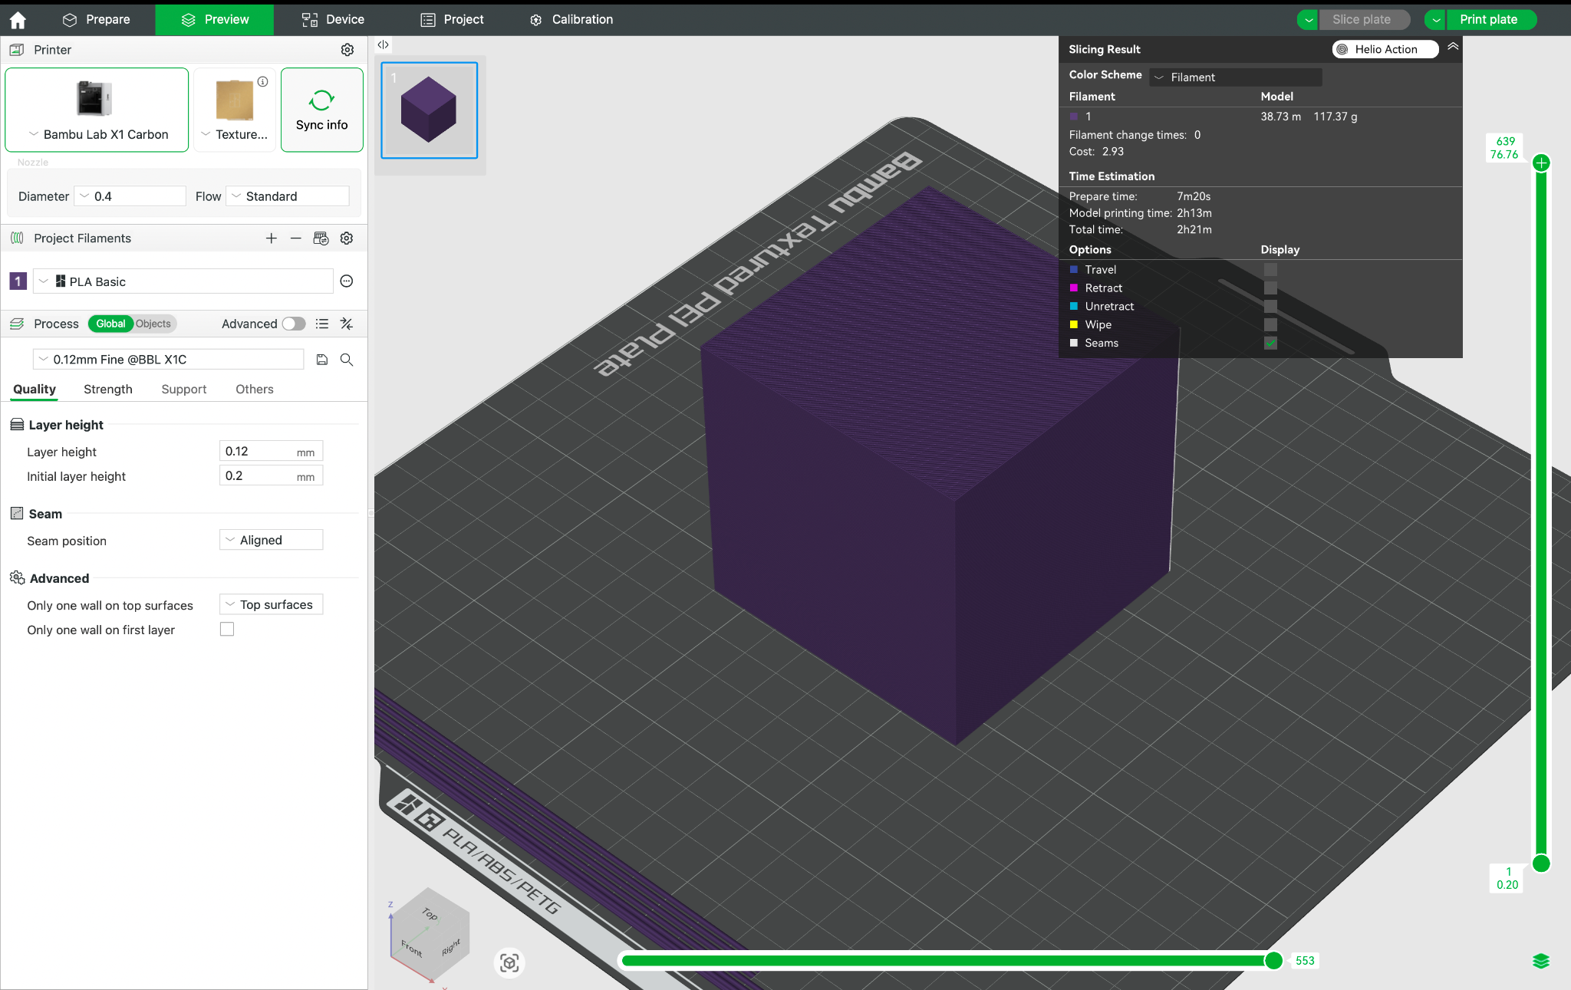Open AMS filament sync icon
This screenshot has width=1571, height=990.
(321, 238)
